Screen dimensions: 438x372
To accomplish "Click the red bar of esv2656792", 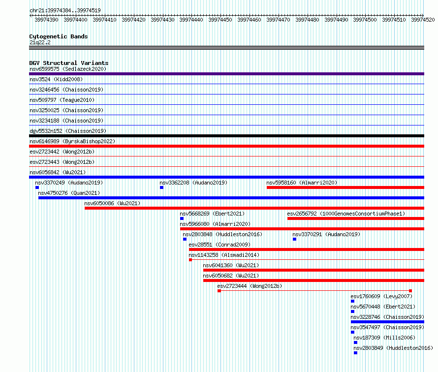I will point(356,218).
